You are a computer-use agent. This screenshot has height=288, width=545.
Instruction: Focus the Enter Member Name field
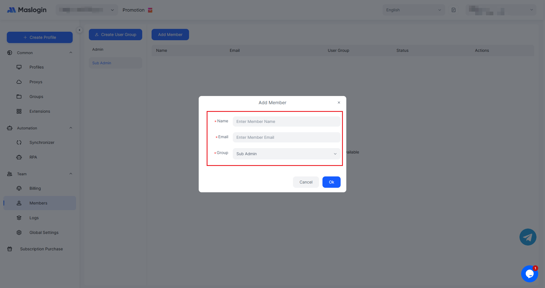[286, 121]
